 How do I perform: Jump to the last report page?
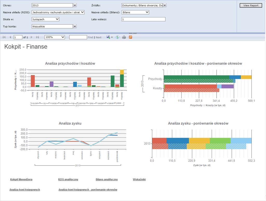click(x=37, y=37)
